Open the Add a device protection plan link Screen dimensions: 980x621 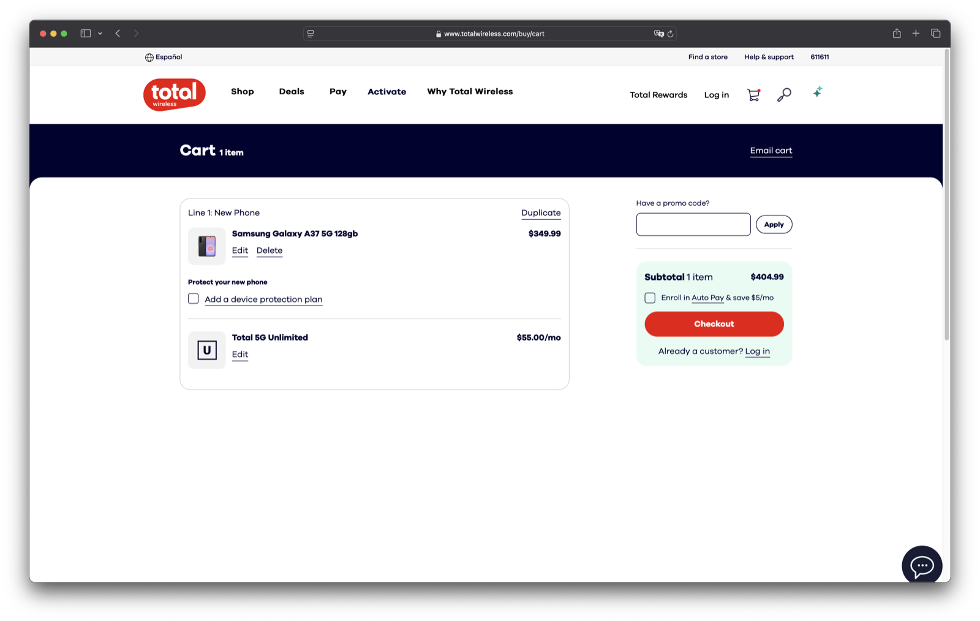click(263, 299)
